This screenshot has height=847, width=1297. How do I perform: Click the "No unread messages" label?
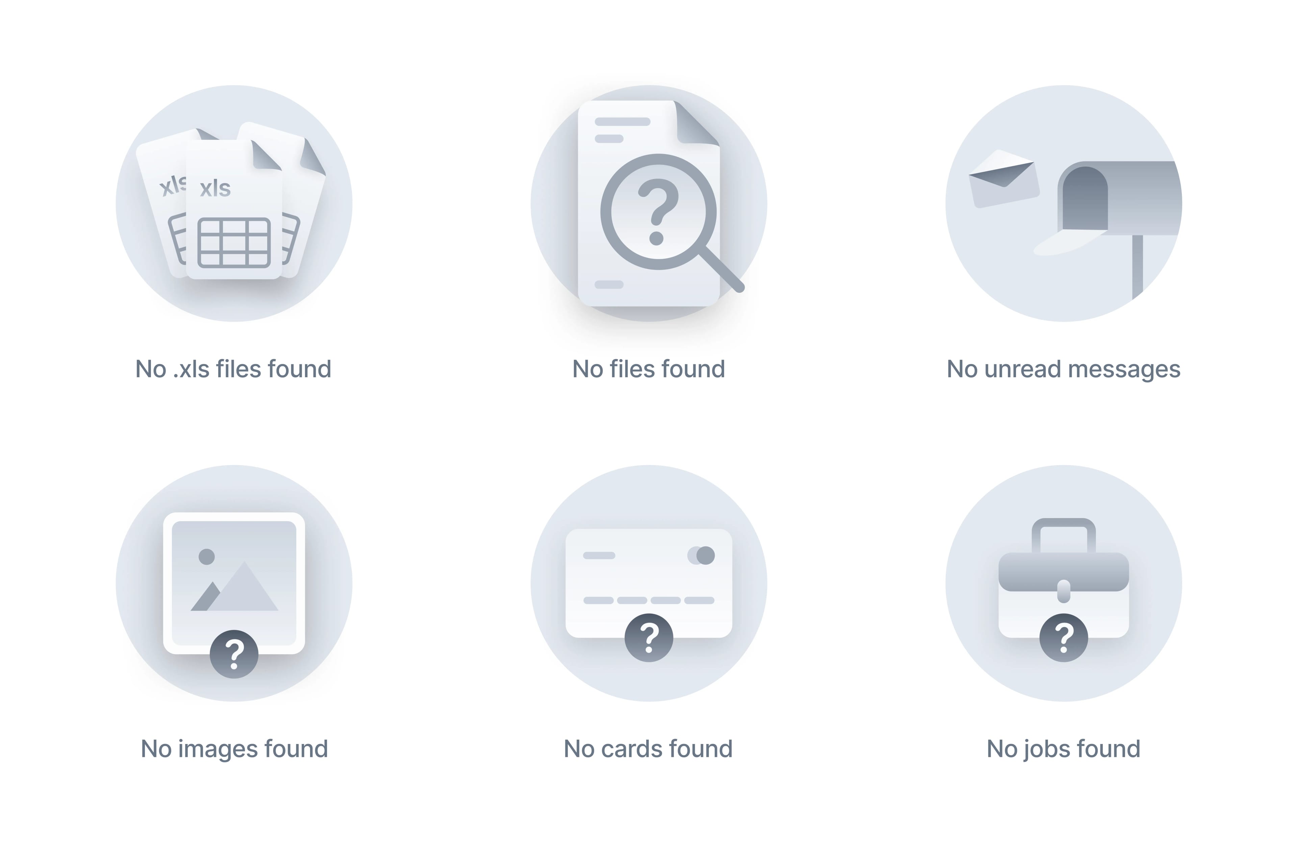click(x=1063, y=369)
